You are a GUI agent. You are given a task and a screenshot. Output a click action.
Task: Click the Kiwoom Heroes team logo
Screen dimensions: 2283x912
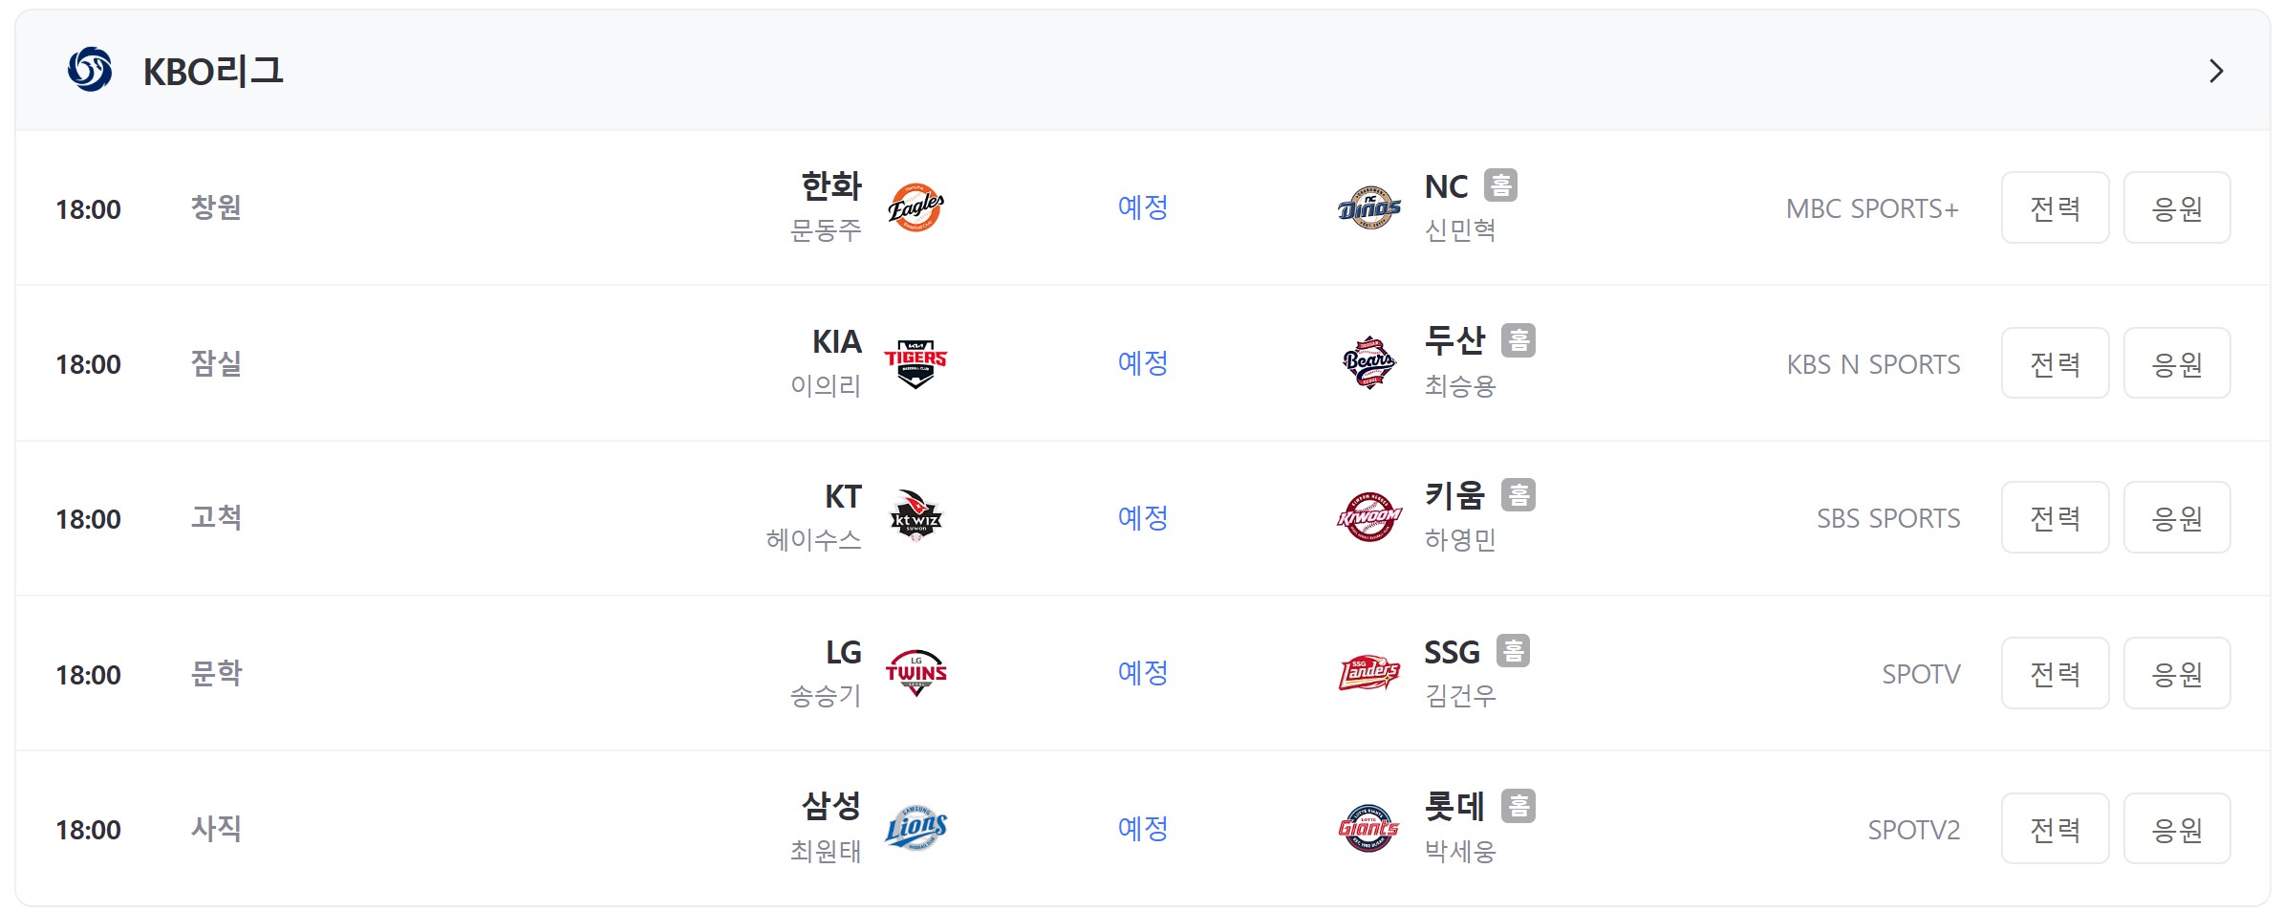[x=1368, y=517]
